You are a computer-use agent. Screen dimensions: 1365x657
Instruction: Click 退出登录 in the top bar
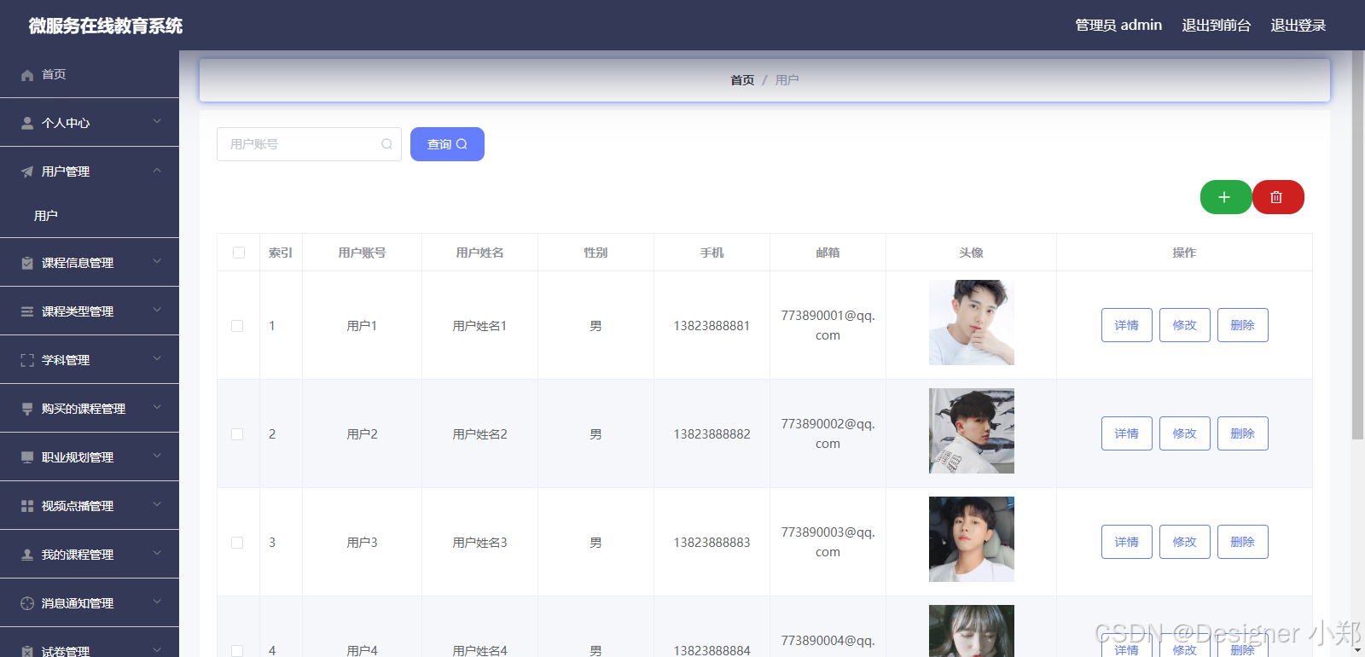(x=1298, y=26)
